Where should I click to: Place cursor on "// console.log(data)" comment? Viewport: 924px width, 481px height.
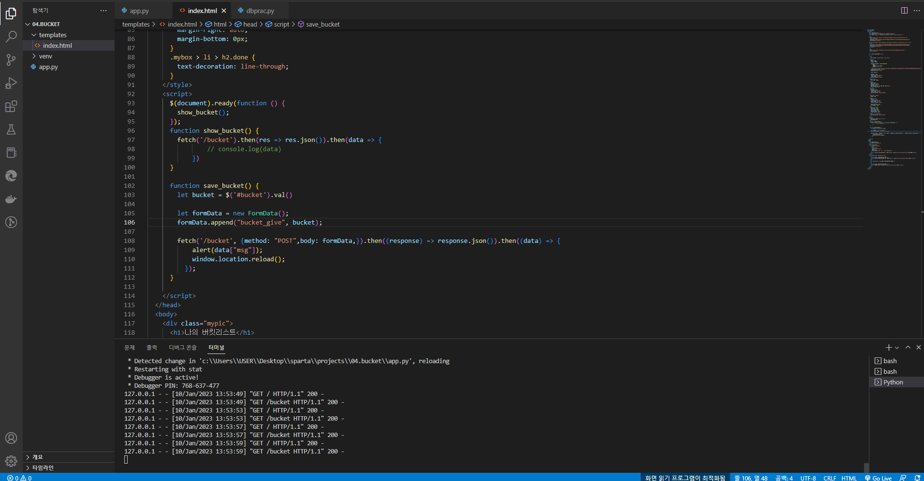pos(244,149)
